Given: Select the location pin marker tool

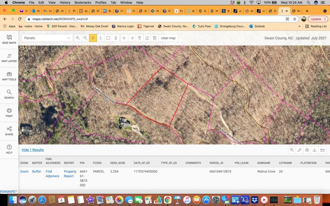Looking at the screenshot, I should click(140, 38).
